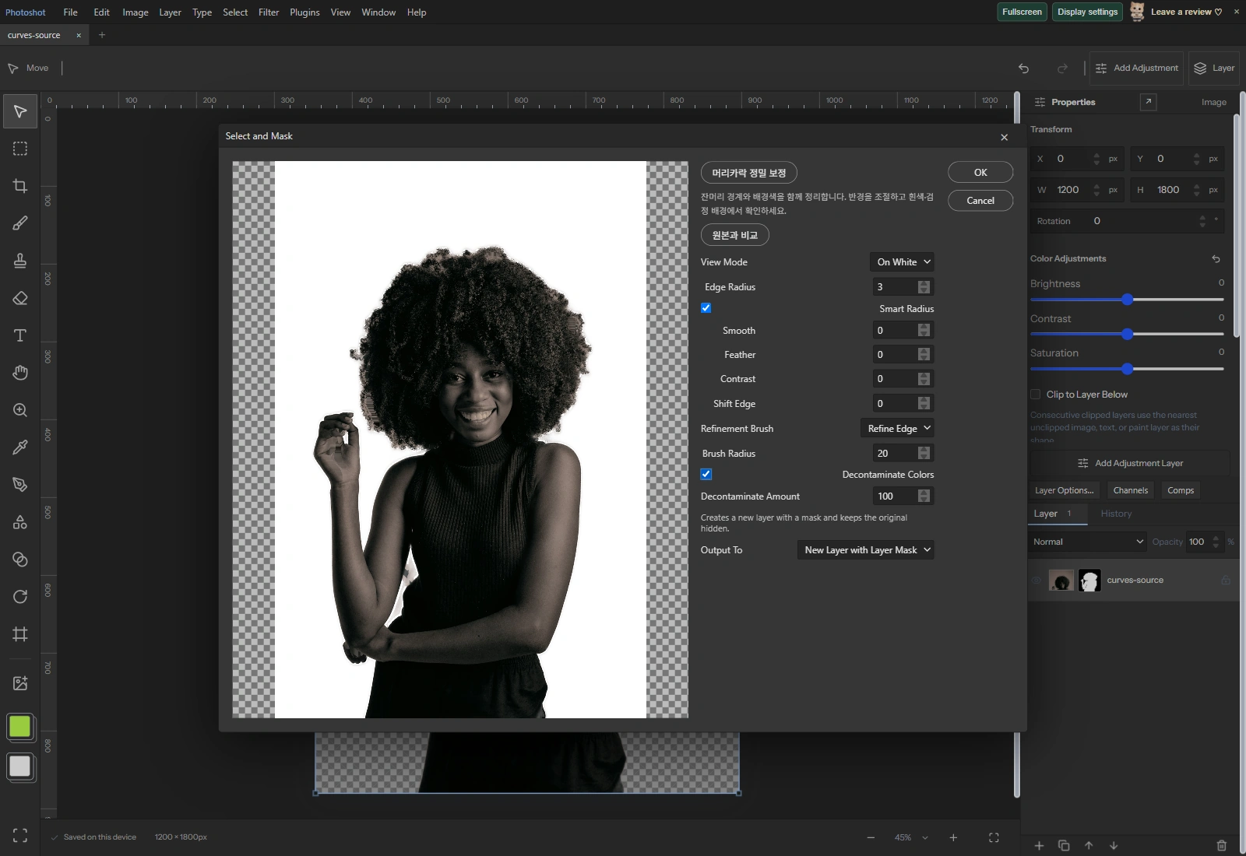Toggle the Smart Radius checkbox
The height and width of the screenshot is (856, 1246).
(x=706, y=308)
